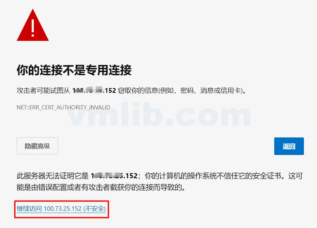Click the NET::ERR_CERT_AUTHORITY_INVALID error code
The image size is (317, 228).
point(64,107)
